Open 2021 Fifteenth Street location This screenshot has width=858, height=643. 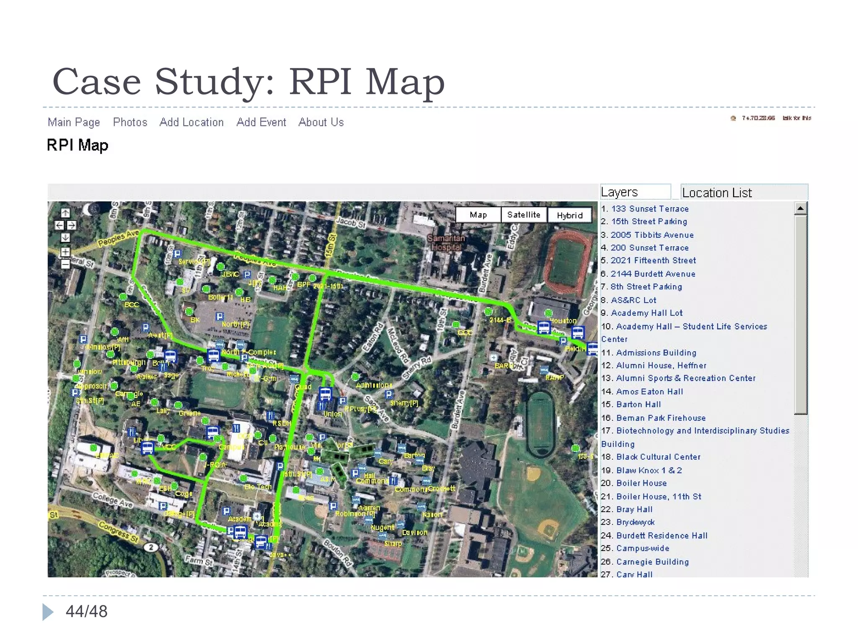(653, 260)
